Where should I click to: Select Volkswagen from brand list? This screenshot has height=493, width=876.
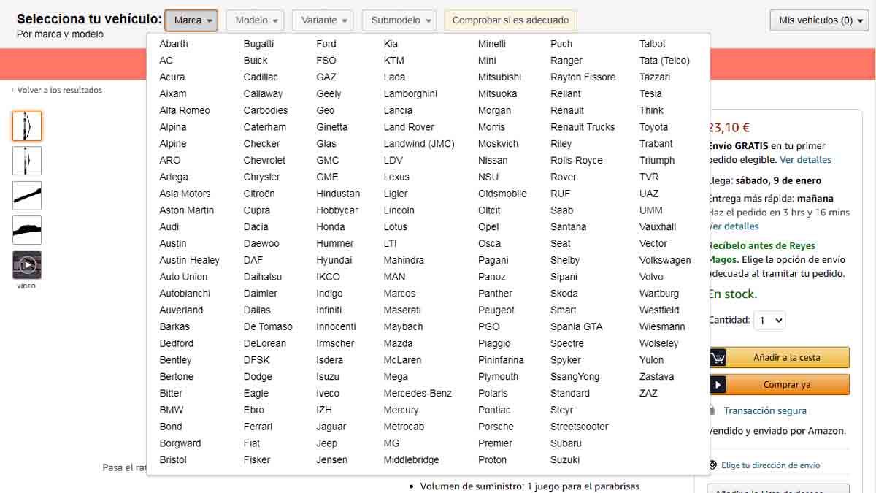pyautogui.click(x=665, y=260)
